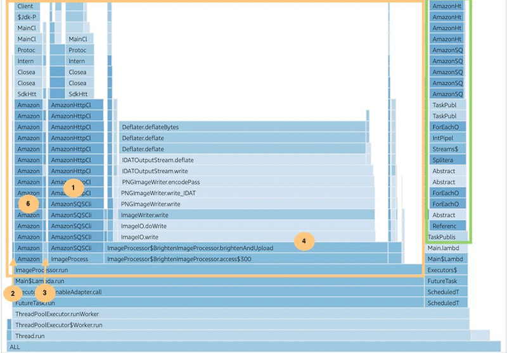Viewport: 507px width, 353px height.
Task: Click the Referenc frame
Action: [x=447, y=226]
